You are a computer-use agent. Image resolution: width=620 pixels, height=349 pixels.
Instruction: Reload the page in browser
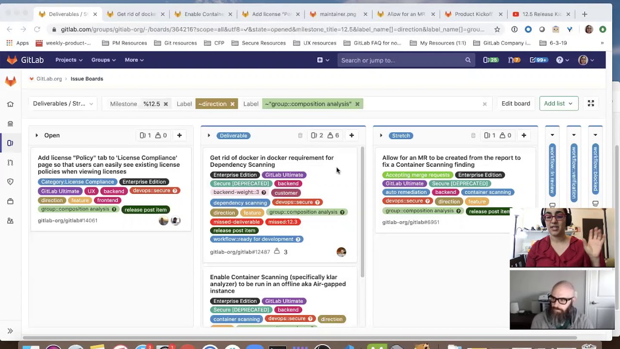[x=37, y=30]
